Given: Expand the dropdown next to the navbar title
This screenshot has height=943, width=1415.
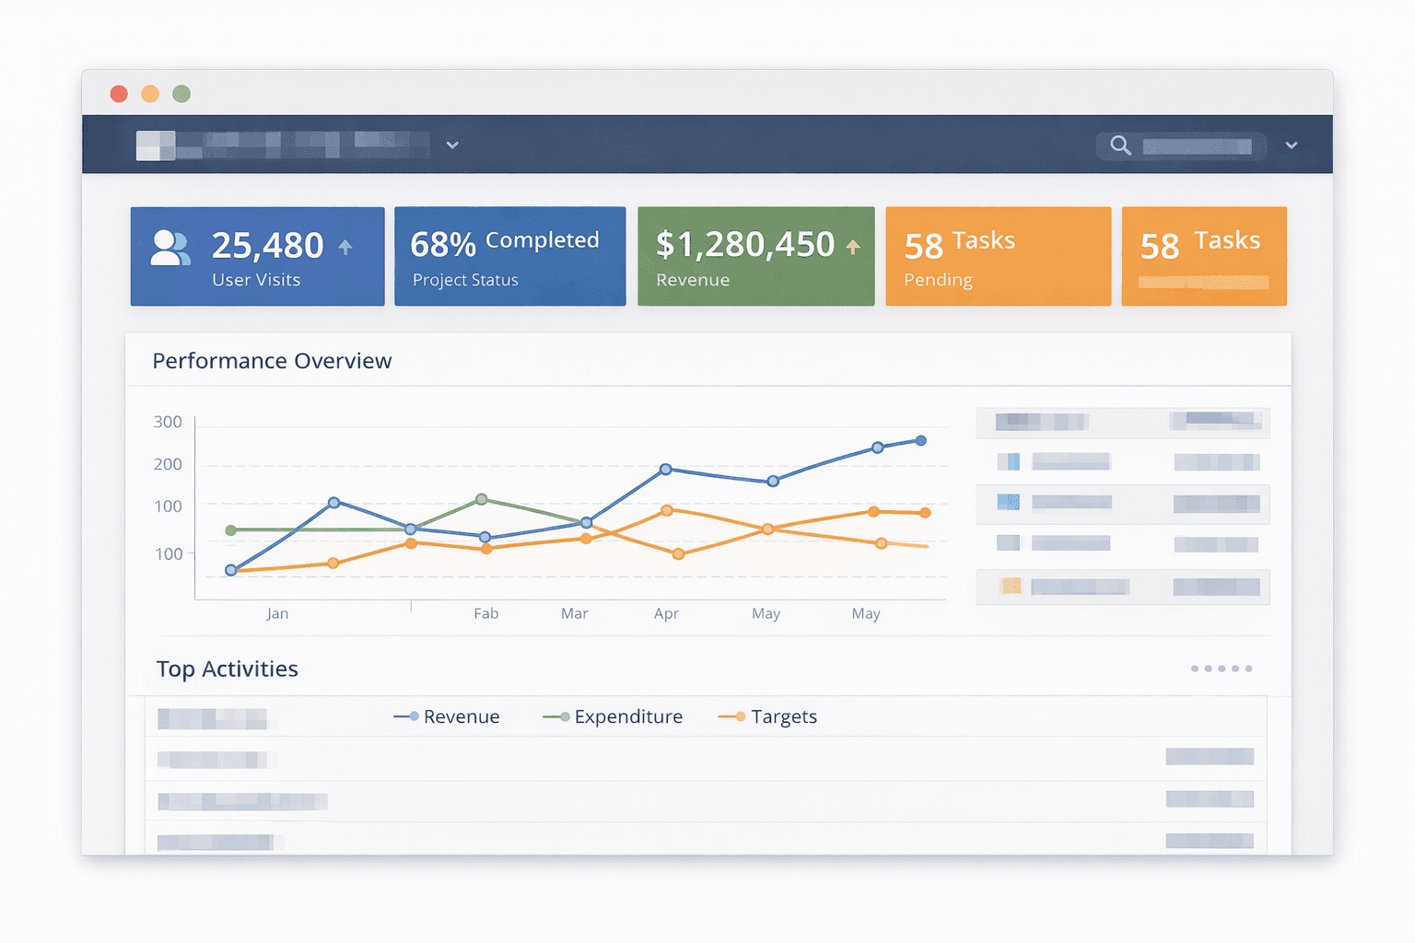Looking at the screenshot, I should coord(452,145).
